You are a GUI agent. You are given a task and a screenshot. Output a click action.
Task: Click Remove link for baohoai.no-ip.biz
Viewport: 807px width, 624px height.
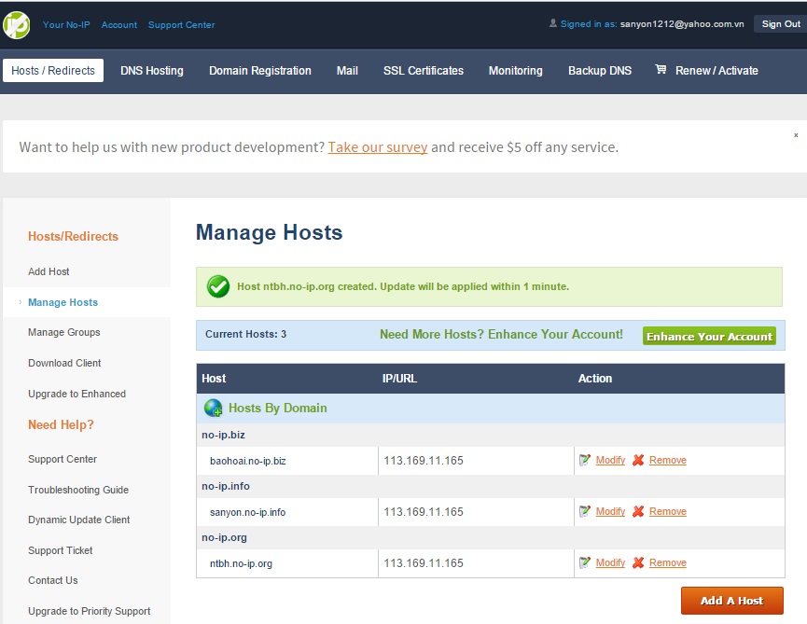(668, 460)
